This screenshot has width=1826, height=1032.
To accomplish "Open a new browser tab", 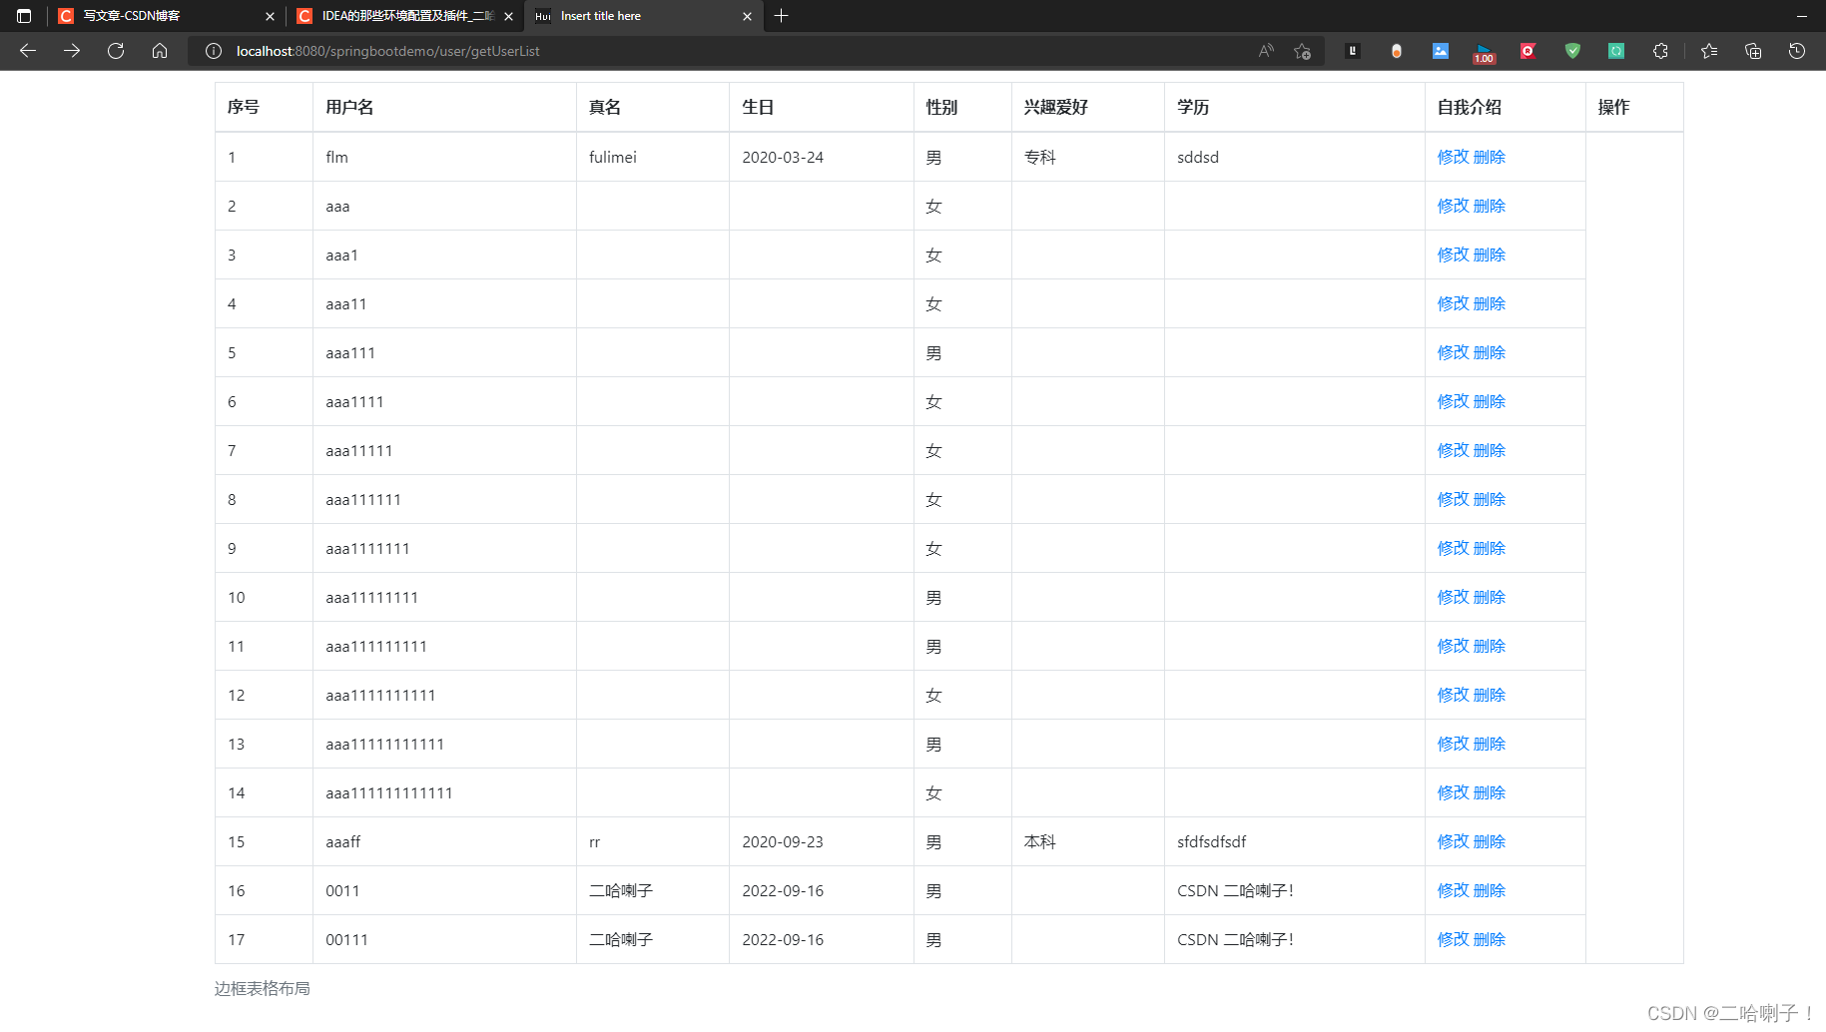I will [782, 16].
